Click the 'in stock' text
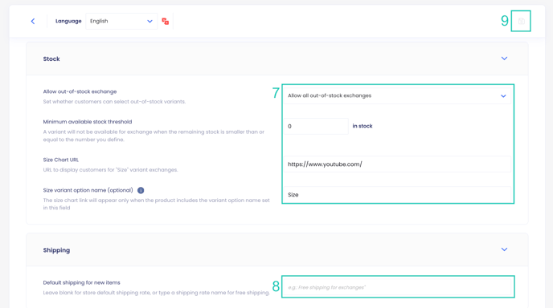 [x=363, y=126]
